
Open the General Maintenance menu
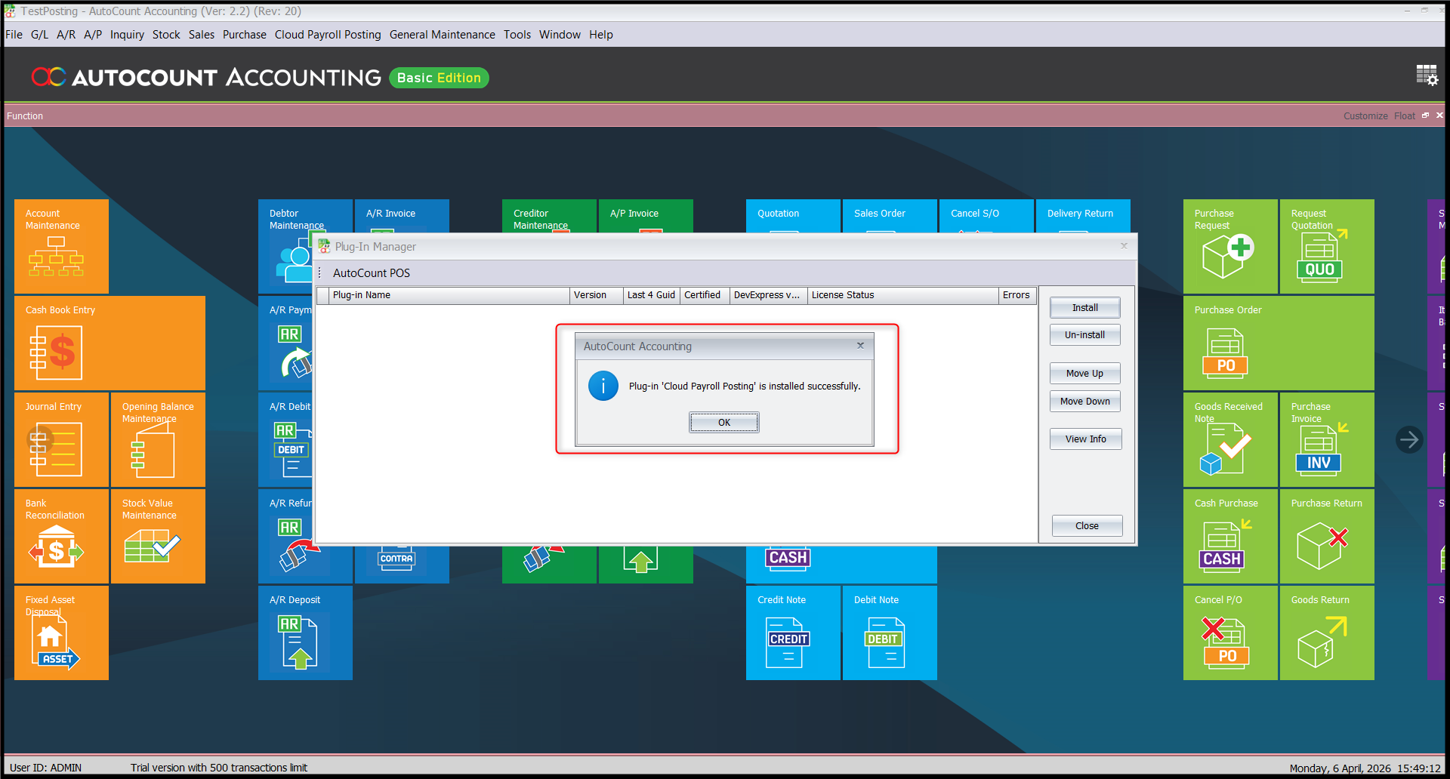coord(443,35)
